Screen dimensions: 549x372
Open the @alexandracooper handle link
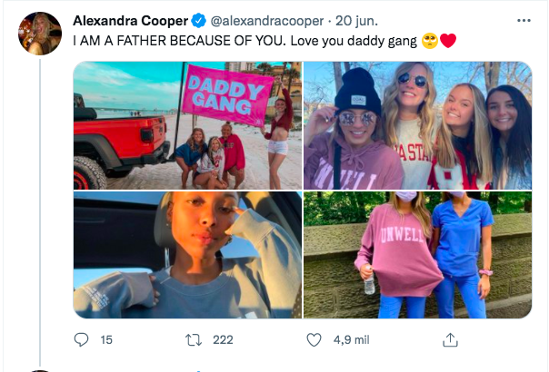[x=268, y=20]
